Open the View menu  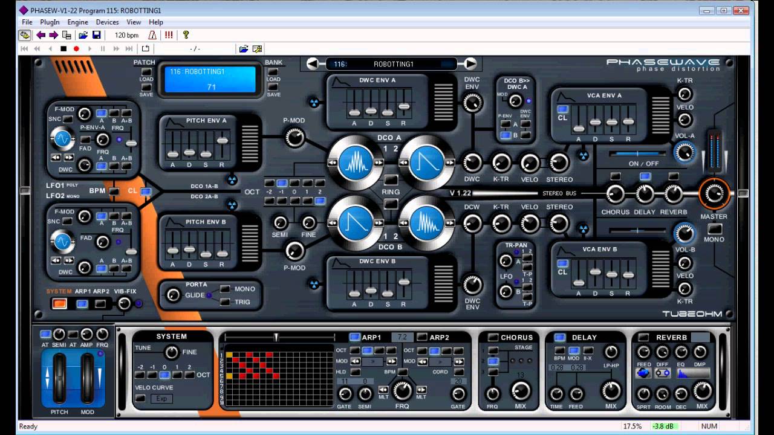[x=134, y=22]
